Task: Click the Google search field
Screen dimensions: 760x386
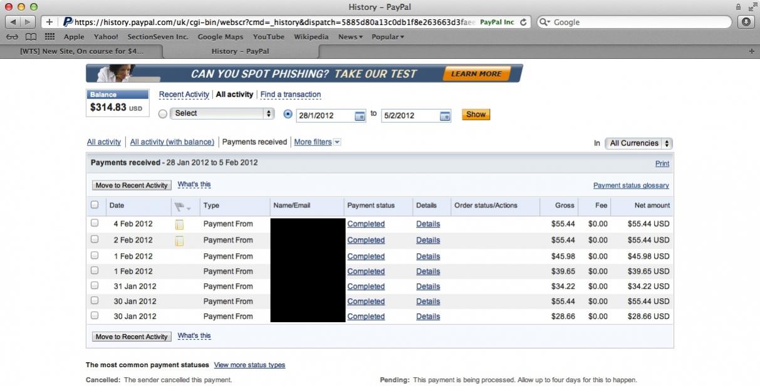Action: click(633, 22)
